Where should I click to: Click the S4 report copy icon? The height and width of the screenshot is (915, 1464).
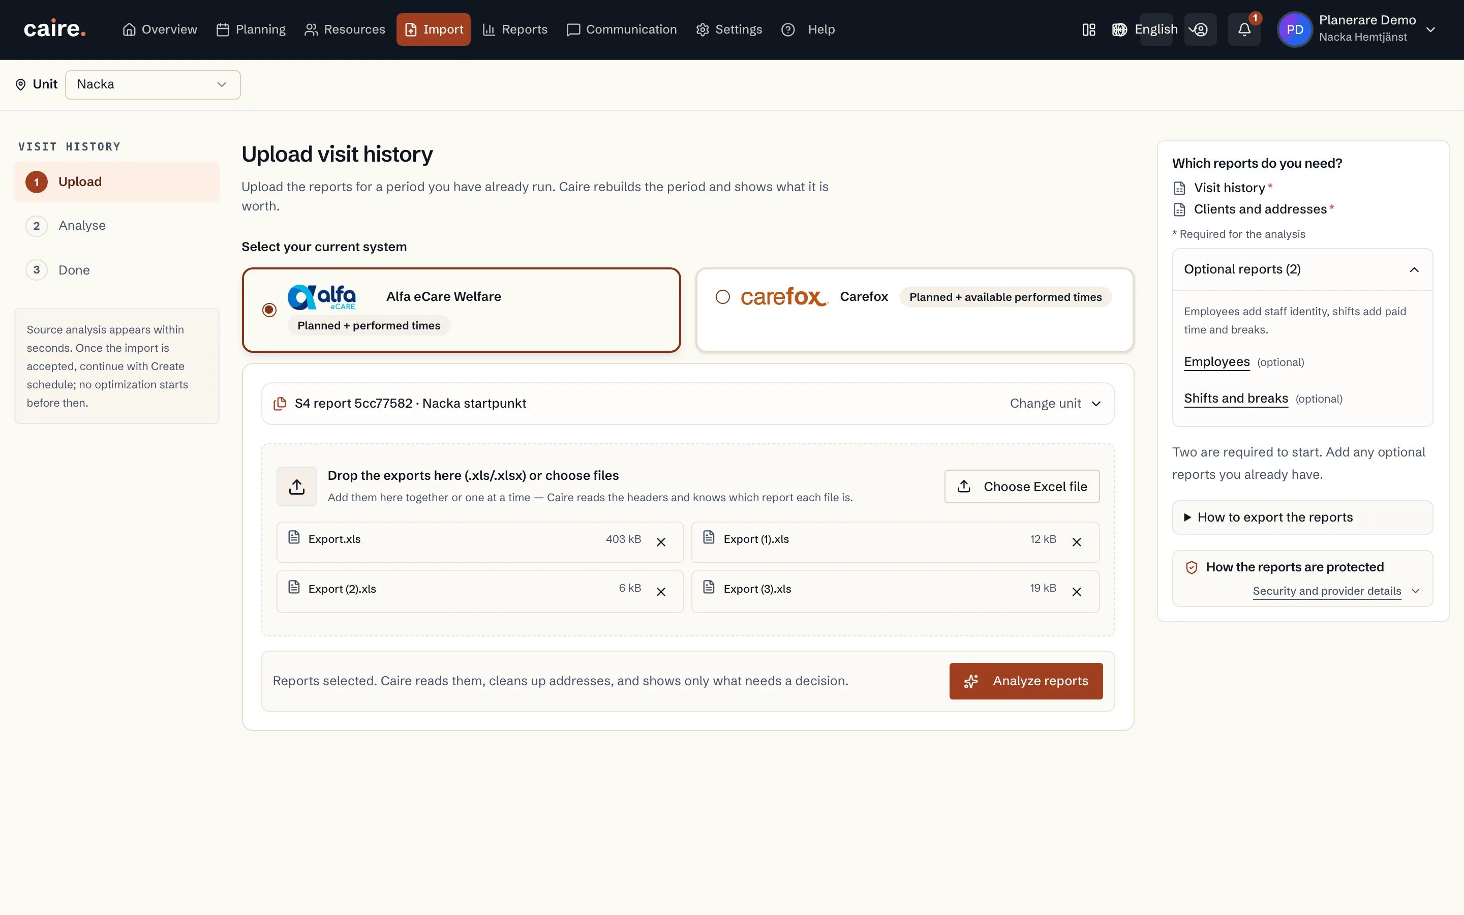[x=280, y=404]
